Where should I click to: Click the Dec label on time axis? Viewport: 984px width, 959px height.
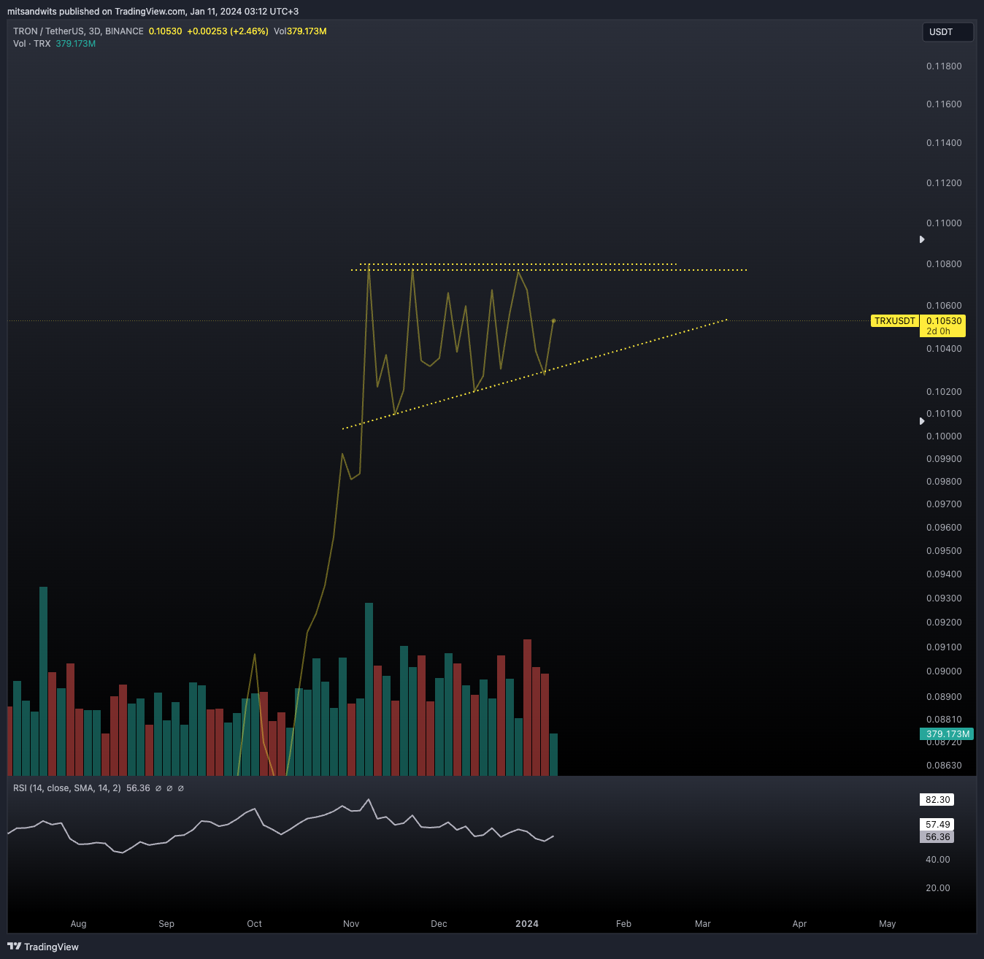(439, 924)
